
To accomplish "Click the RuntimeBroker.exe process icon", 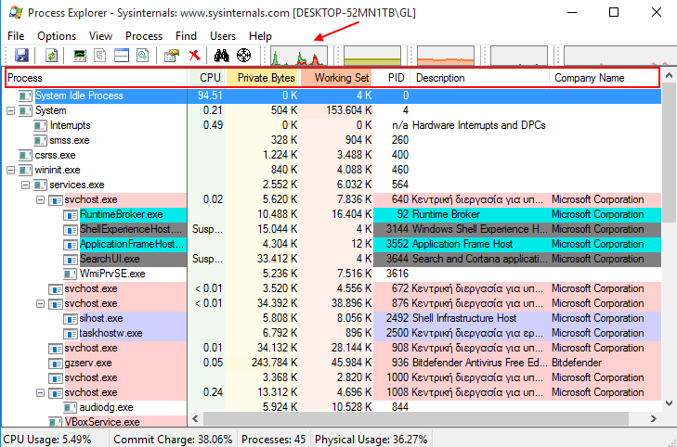I will (x=71, y=214).
